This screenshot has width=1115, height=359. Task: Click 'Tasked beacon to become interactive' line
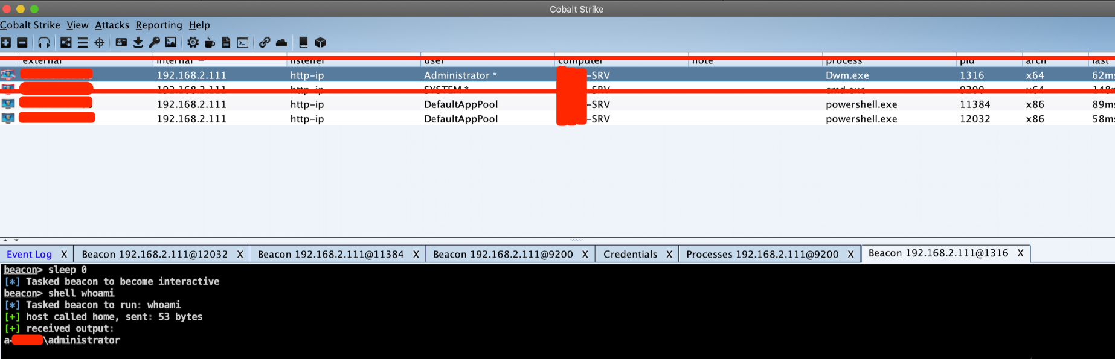click(x=112, y=282)
